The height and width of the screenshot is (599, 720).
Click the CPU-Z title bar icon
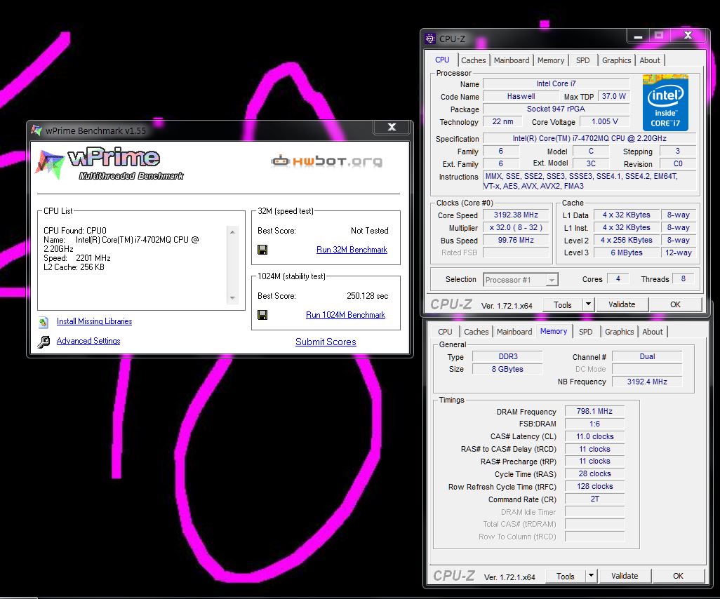[x=430, y=39]
